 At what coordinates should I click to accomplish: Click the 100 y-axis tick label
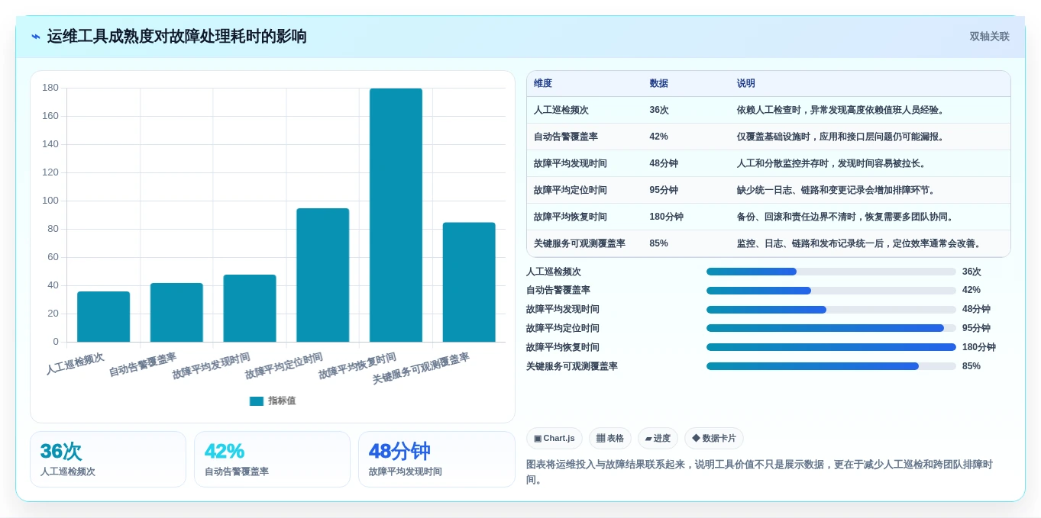tap(50, 201)
